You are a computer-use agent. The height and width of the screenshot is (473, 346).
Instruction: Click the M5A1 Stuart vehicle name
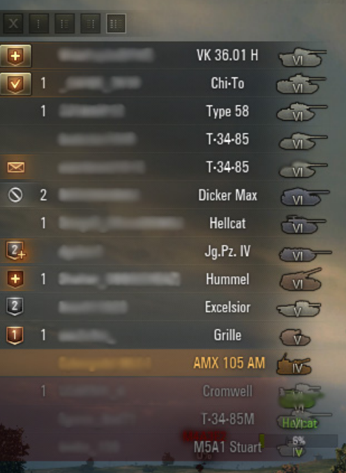click(227, 447)
